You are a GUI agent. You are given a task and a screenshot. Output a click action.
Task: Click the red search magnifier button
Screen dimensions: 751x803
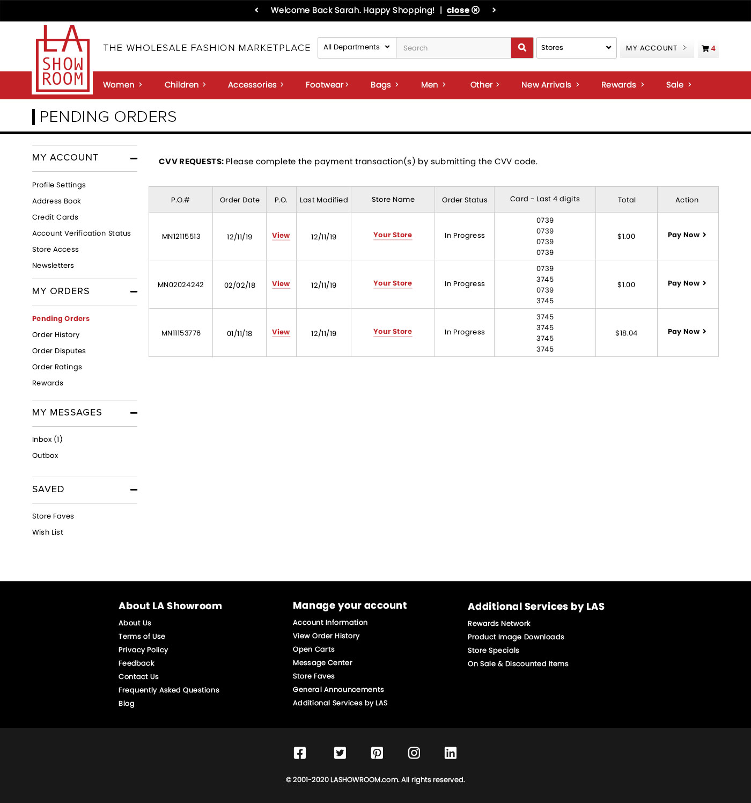click(522, 48)
